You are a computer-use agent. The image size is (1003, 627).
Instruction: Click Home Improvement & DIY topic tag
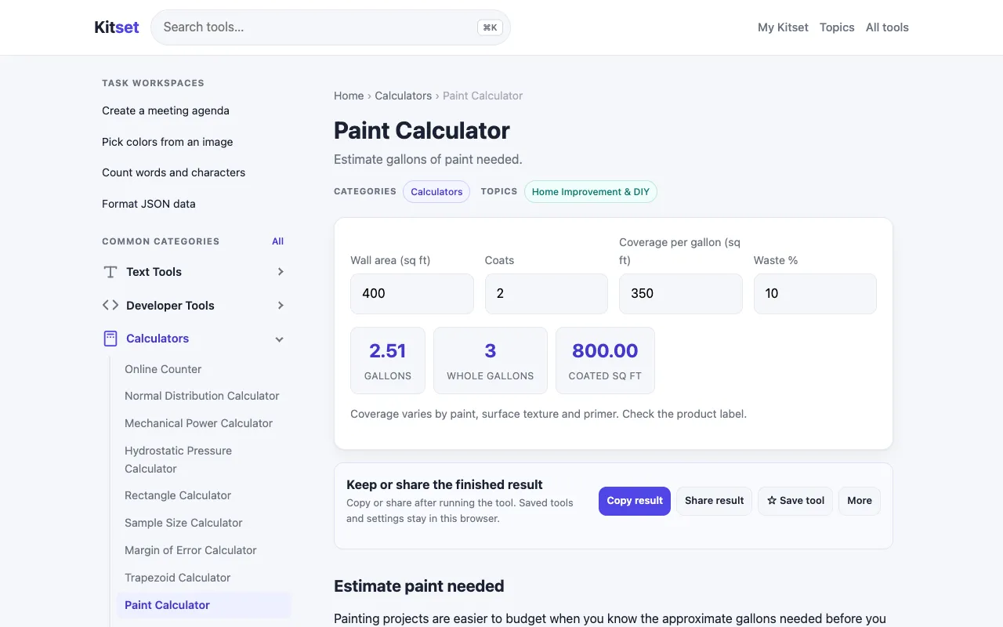click(x=591, y=192)
